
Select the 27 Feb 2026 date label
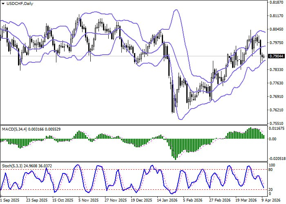218,201
